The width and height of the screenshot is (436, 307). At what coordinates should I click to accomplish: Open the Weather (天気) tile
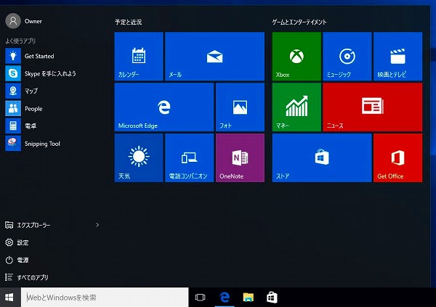point(139,157)
